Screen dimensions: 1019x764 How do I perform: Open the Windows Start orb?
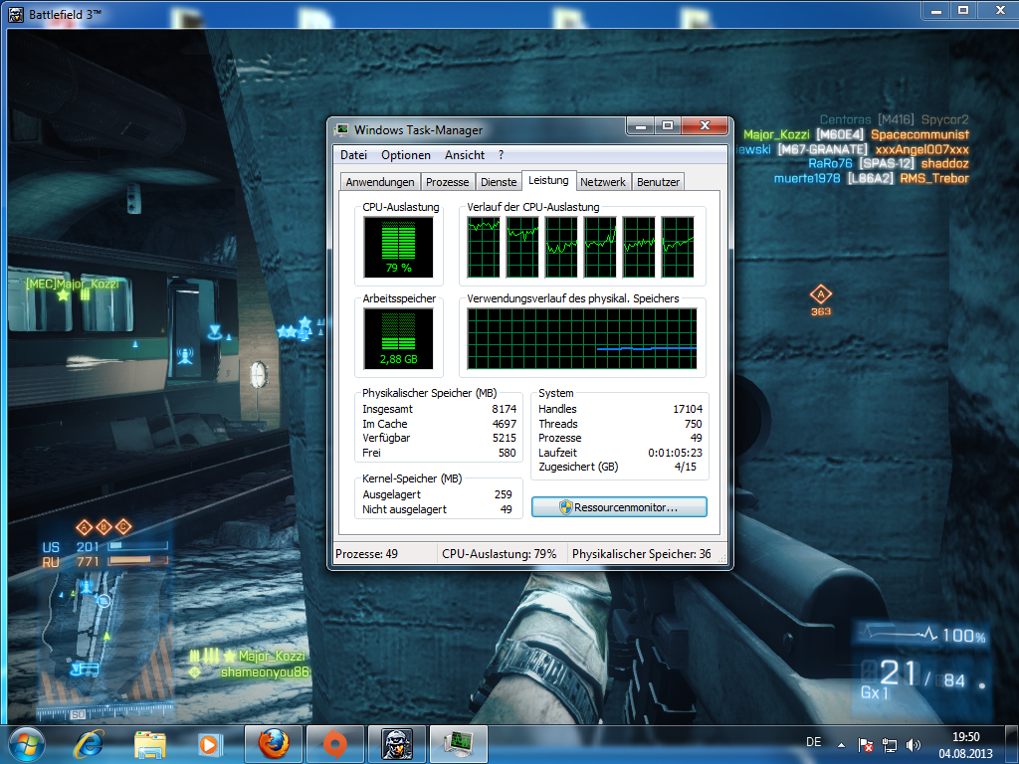coord(27,744)
